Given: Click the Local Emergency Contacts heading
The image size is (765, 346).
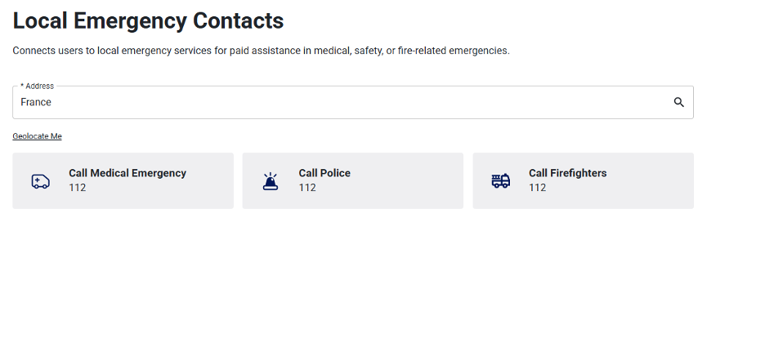Looking at the screenshot, I should point(149,20).
